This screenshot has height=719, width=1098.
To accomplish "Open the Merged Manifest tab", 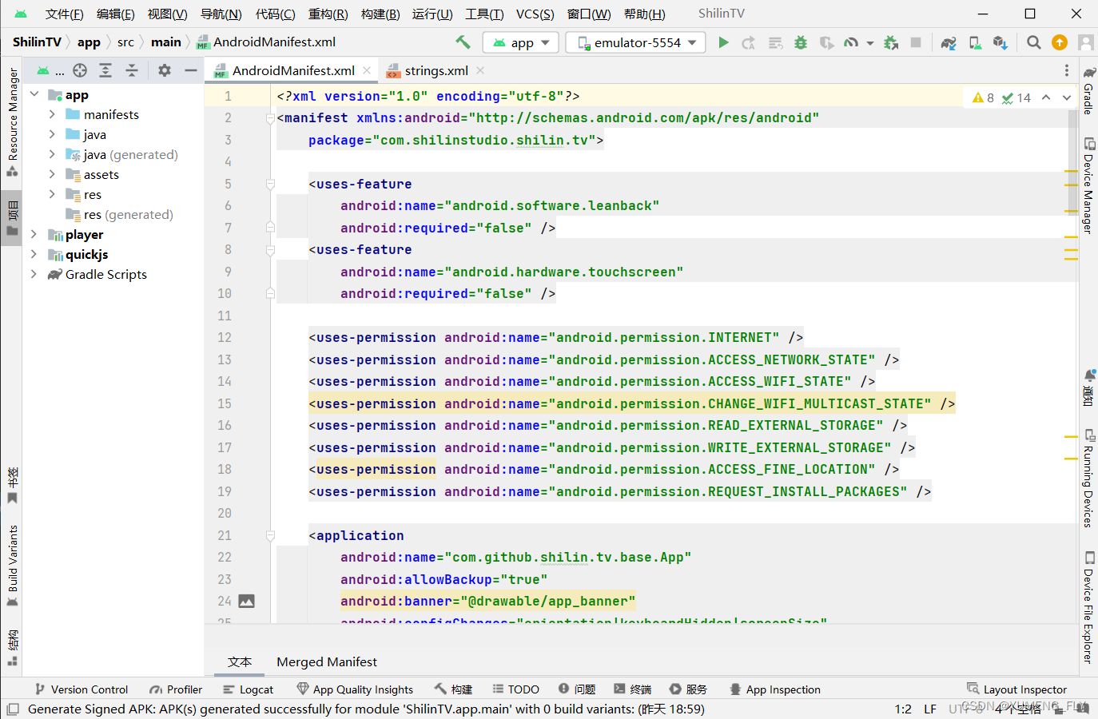I will (x=327, y=661).
